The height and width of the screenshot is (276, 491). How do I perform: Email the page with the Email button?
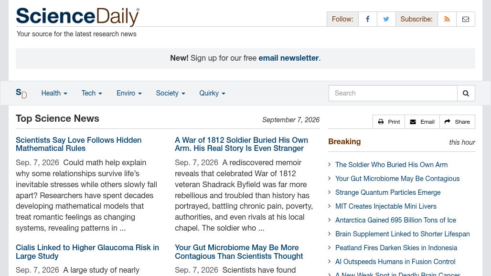coord(422,122)
